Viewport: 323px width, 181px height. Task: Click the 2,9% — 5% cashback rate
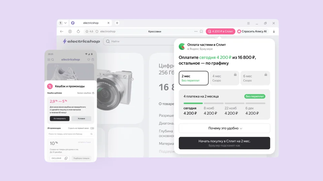click(58, 101)
